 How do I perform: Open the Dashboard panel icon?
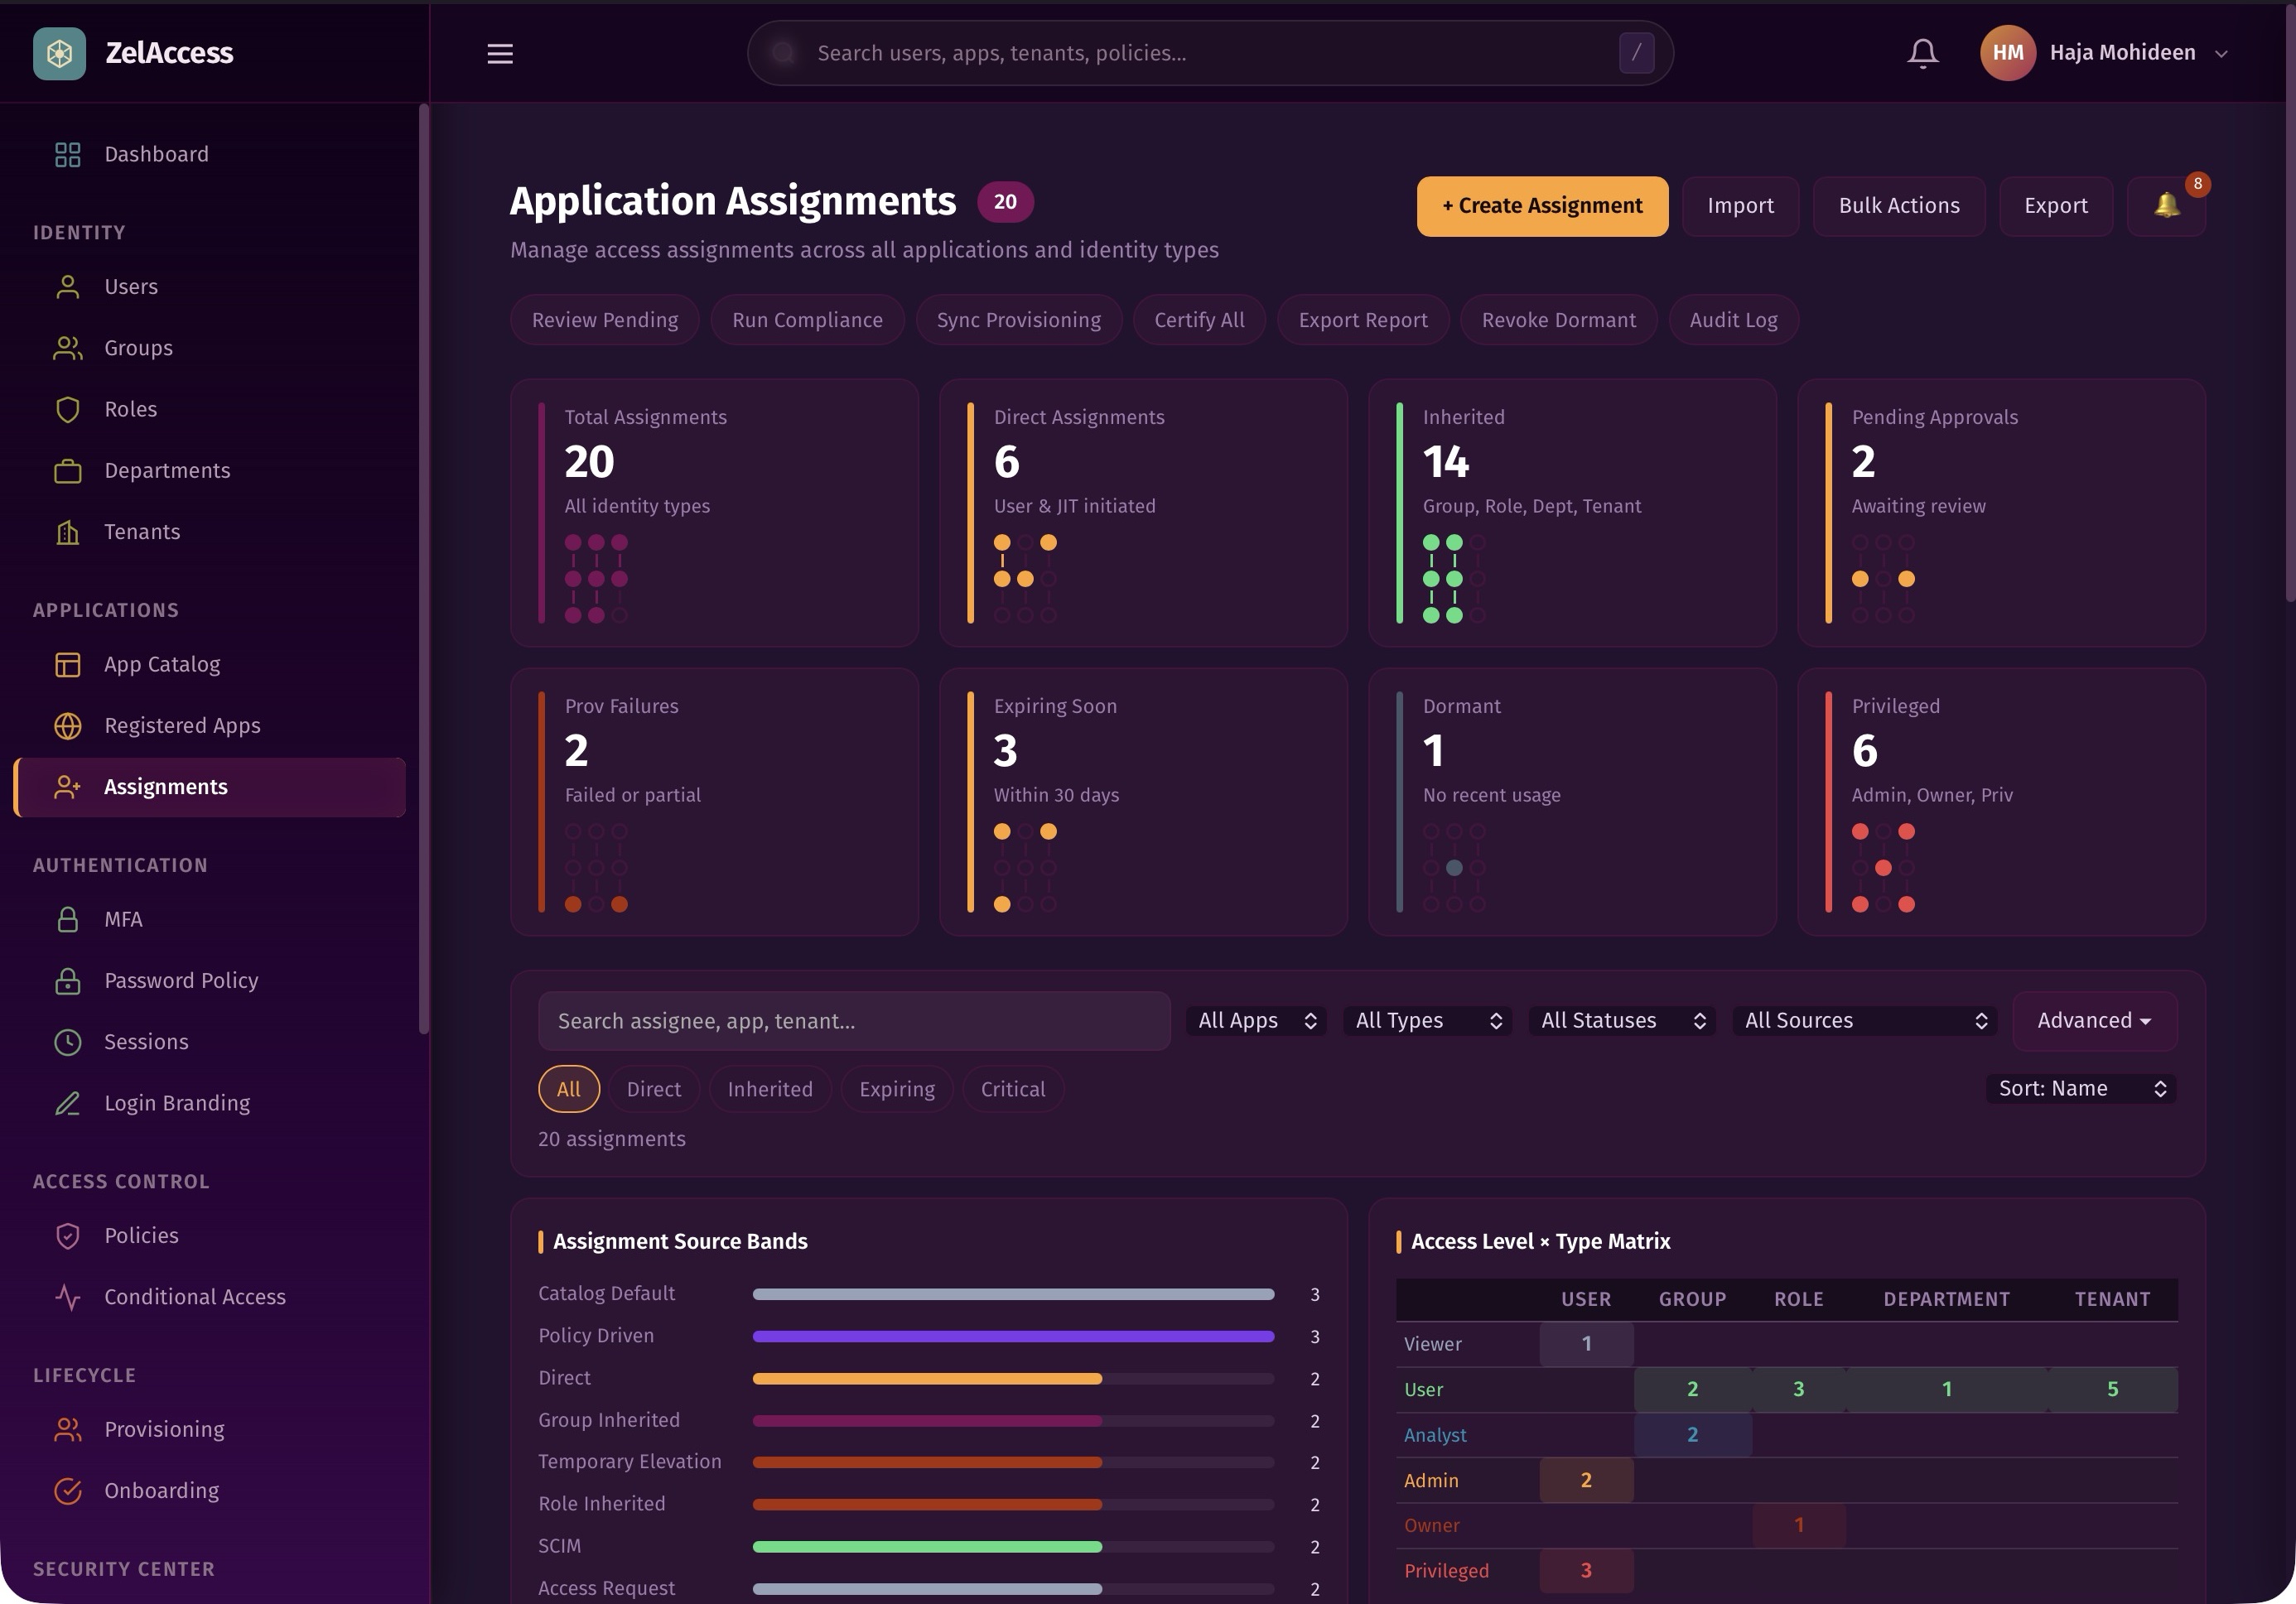pos(67,154)
